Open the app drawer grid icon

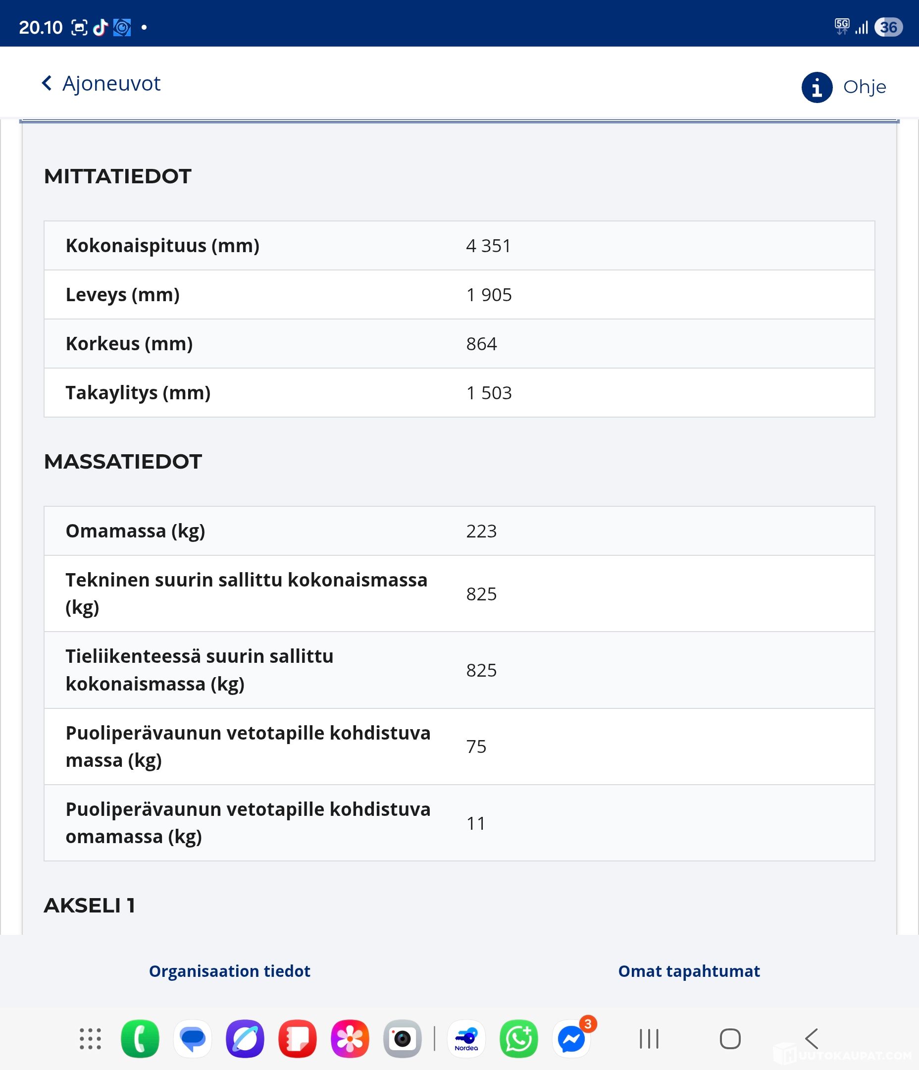90,1038
